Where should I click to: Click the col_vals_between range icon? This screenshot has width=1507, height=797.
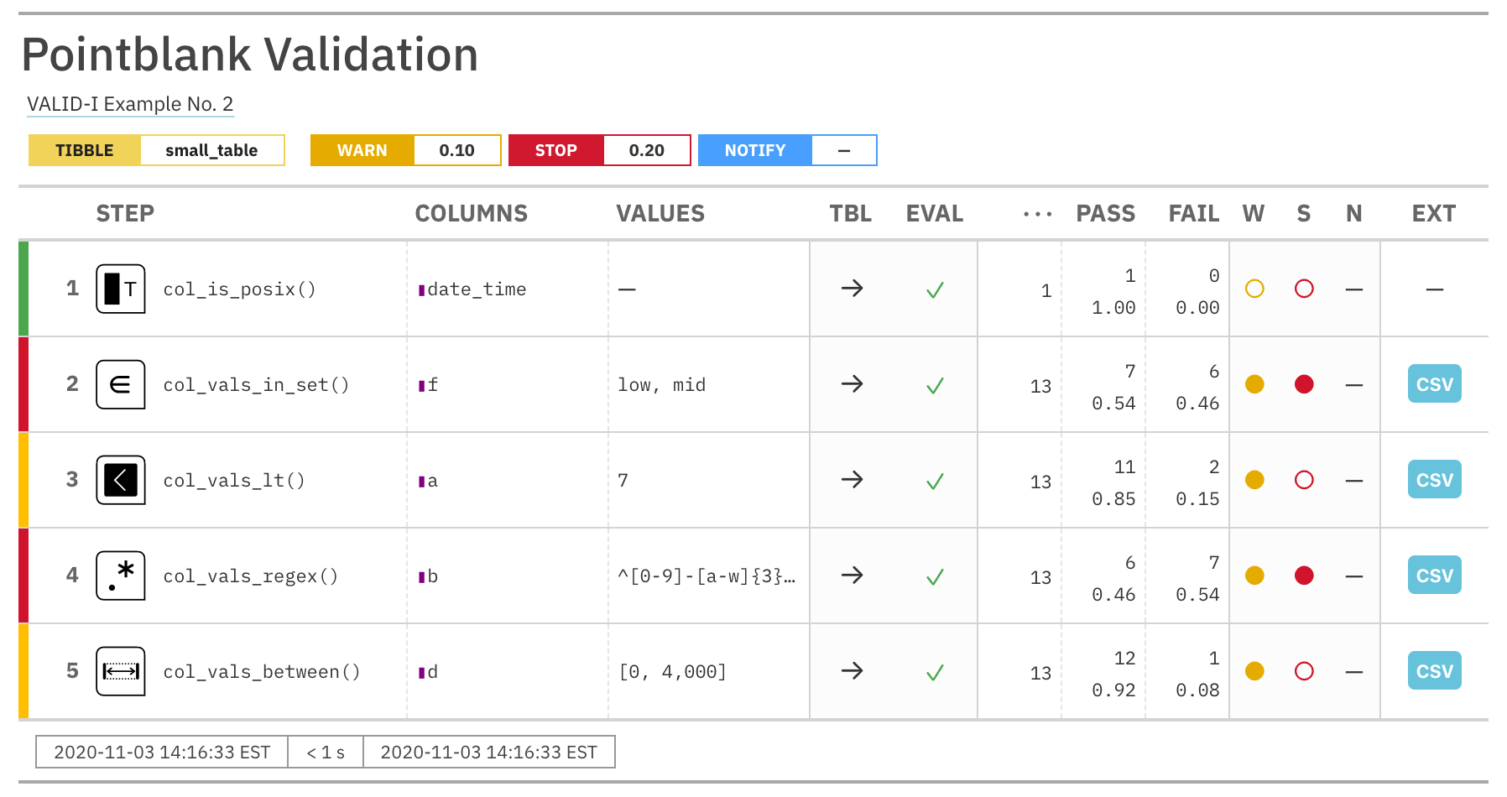tap(121, 671)
